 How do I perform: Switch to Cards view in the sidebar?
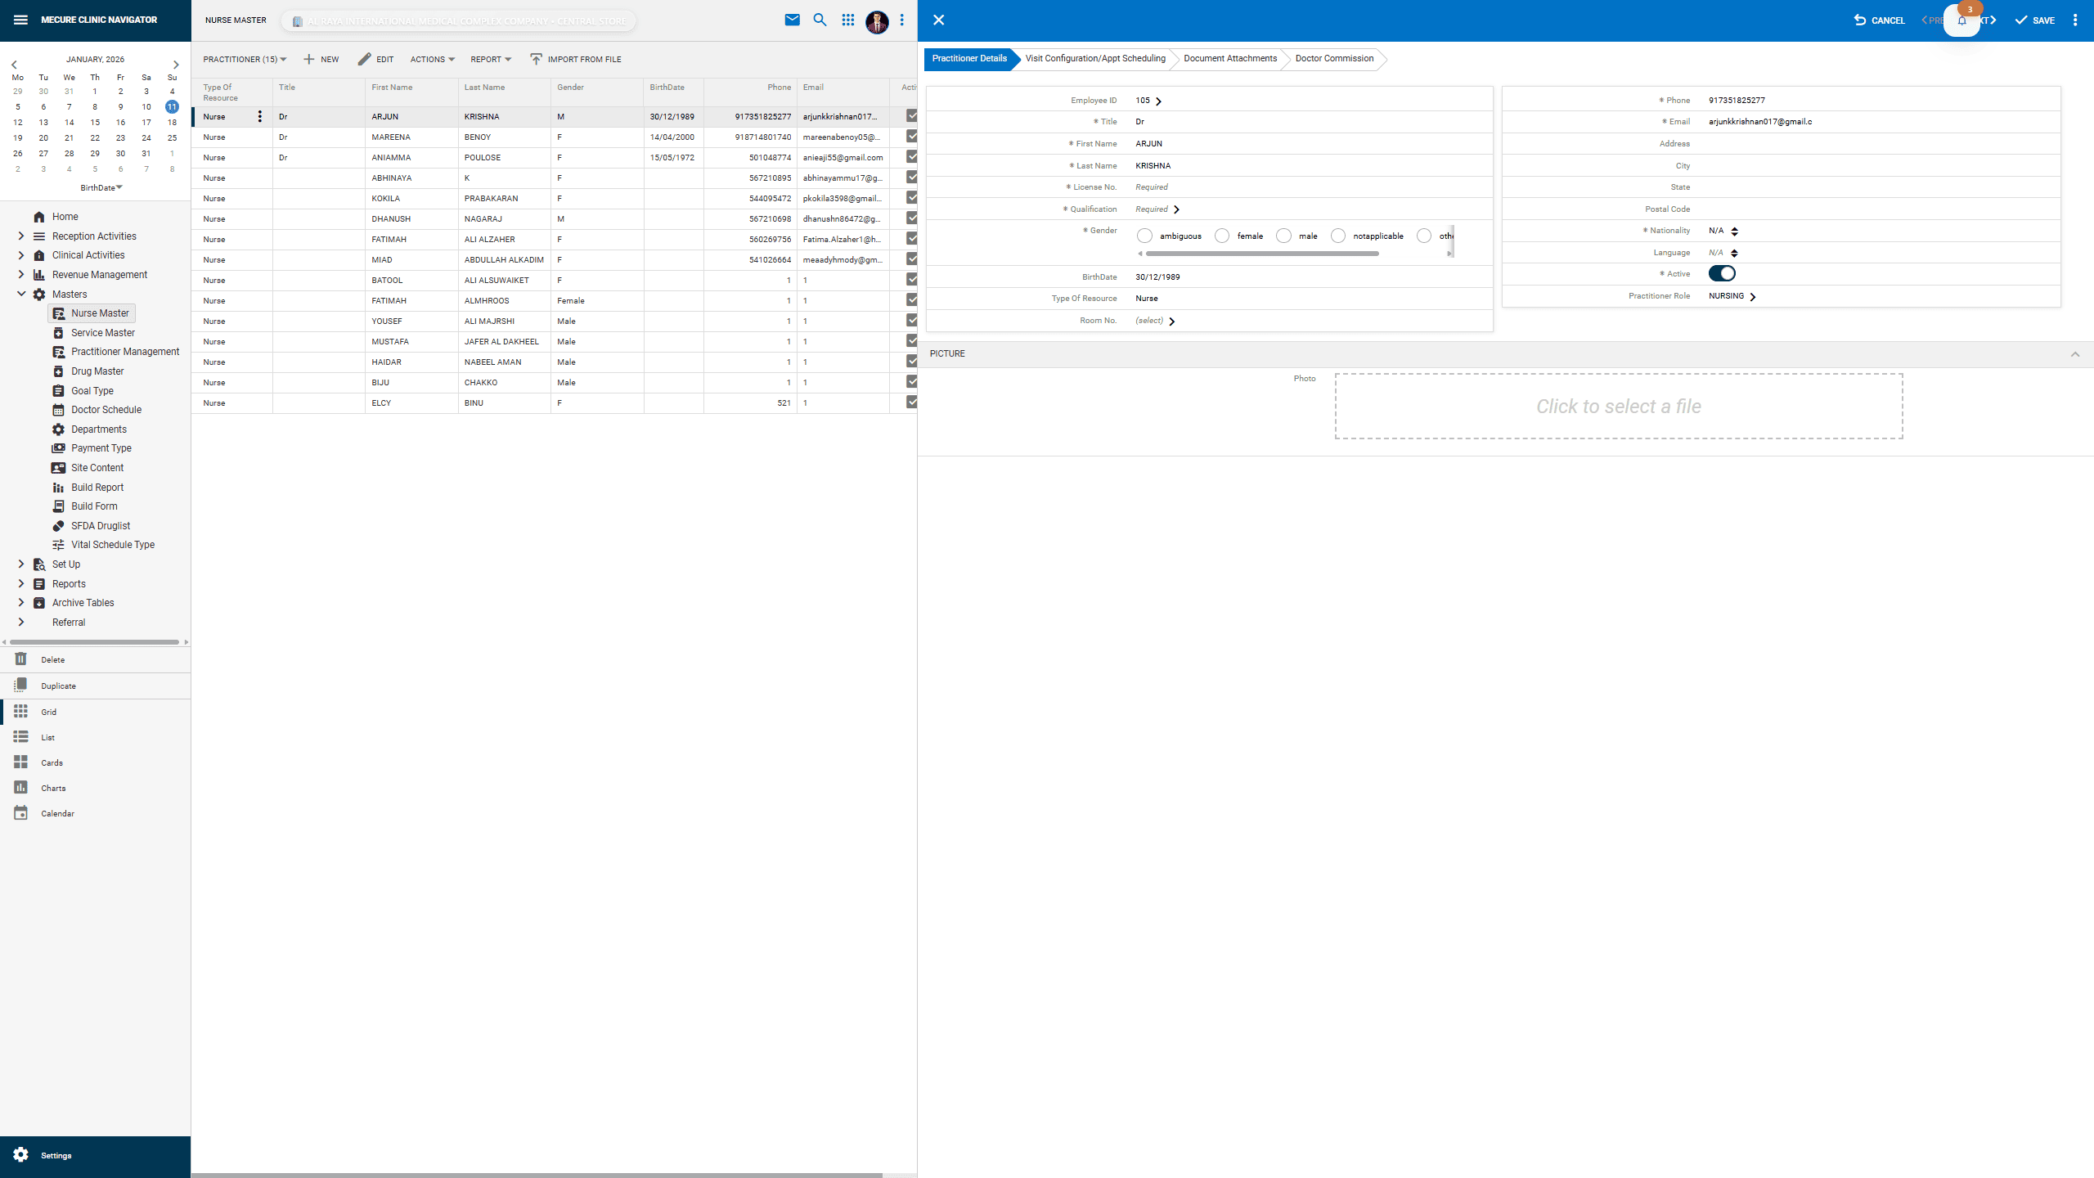51,762
